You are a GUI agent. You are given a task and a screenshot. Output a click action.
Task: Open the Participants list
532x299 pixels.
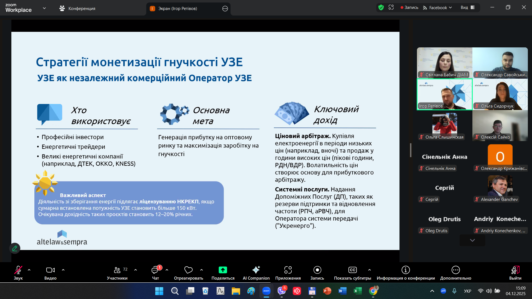click(117, 273)
